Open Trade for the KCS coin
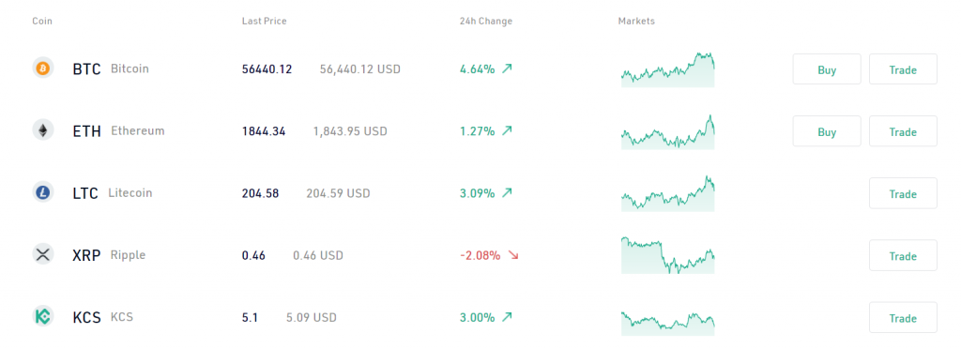Viewport: 961px width, 349px height. pyautogui.click(x=903, y=318)
